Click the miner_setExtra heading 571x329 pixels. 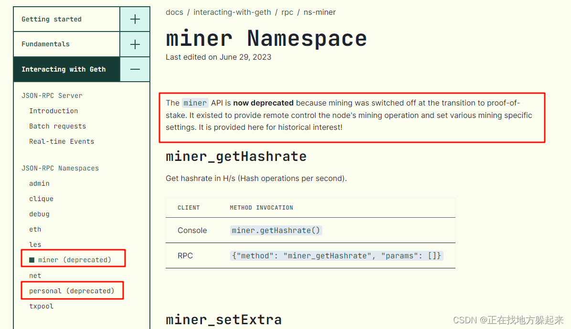click(x=223, y=320)
